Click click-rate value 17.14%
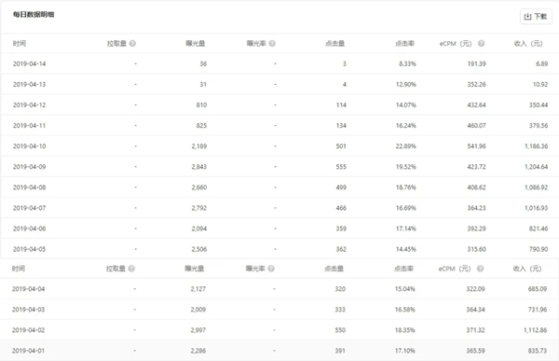 405,229
